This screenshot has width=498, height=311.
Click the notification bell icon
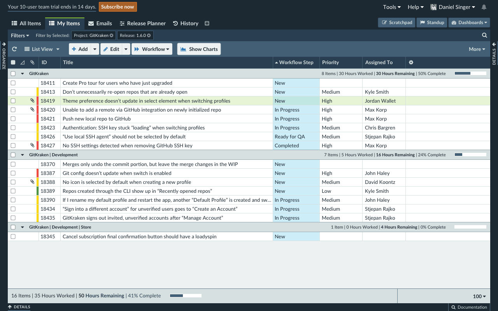click(484, 7)
